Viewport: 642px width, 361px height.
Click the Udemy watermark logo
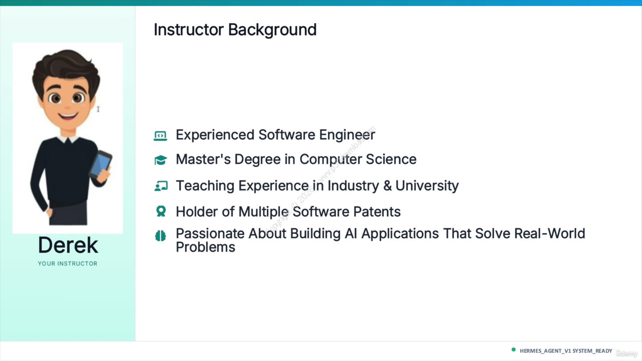pos(626,353)
